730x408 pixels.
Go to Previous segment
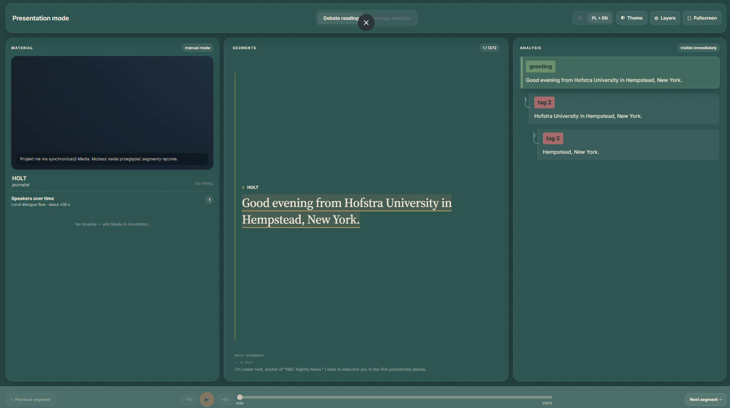point(31,399)
